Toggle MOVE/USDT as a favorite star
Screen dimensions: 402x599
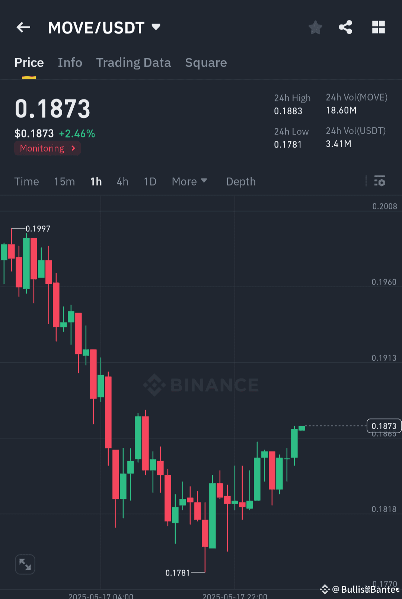tap(315, 27)
